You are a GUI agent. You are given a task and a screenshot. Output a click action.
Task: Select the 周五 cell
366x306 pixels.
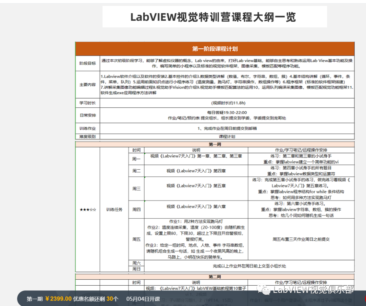136,239
